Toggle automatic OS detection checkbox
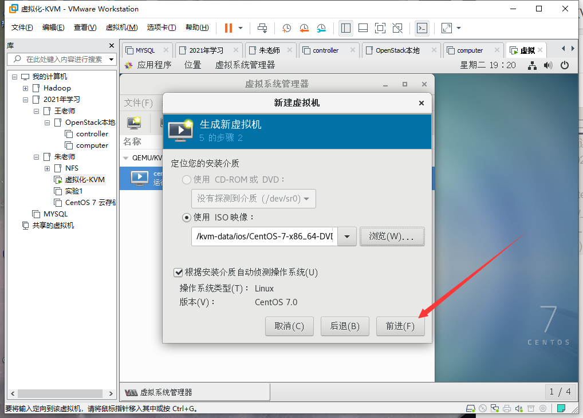The height and width of the screenshot is (418, 583). click(x=178, y=273)
